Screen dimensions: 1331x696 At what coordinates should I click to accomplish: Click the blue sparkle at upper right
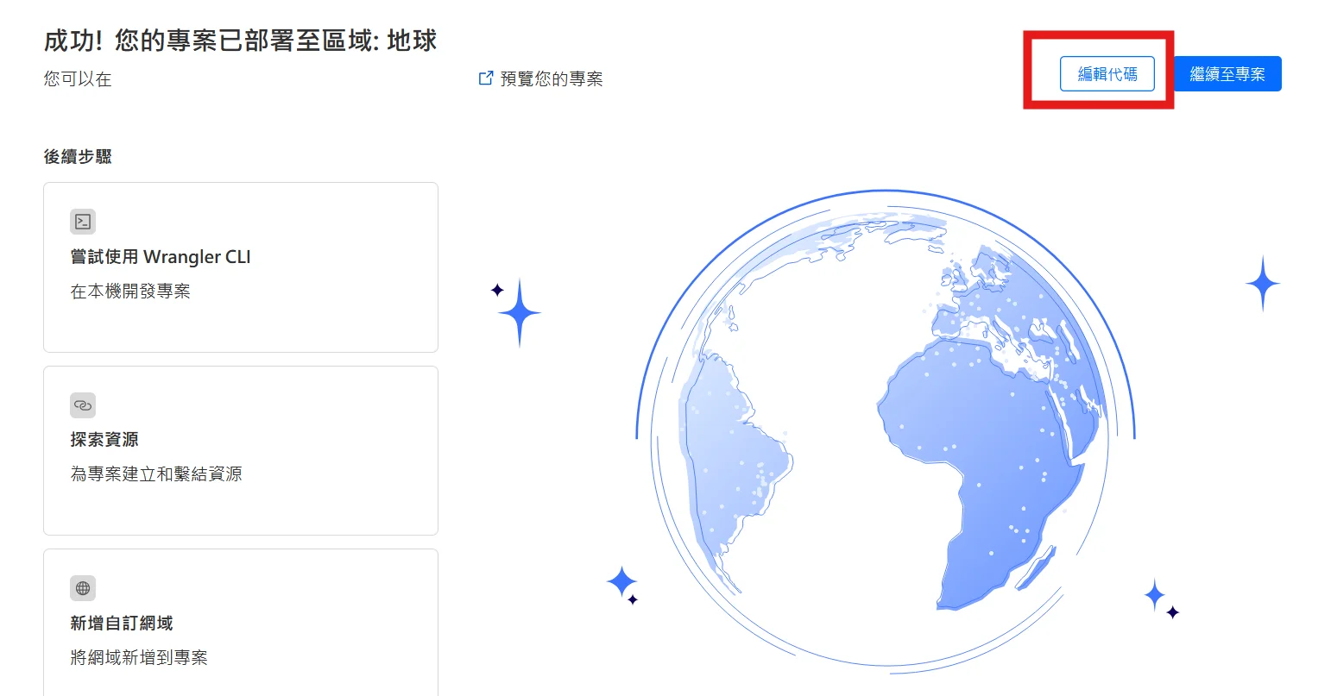(1262, 283)
